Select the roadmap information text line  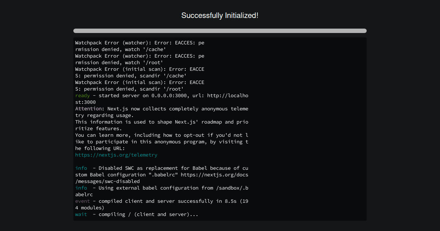pos(161,122)
